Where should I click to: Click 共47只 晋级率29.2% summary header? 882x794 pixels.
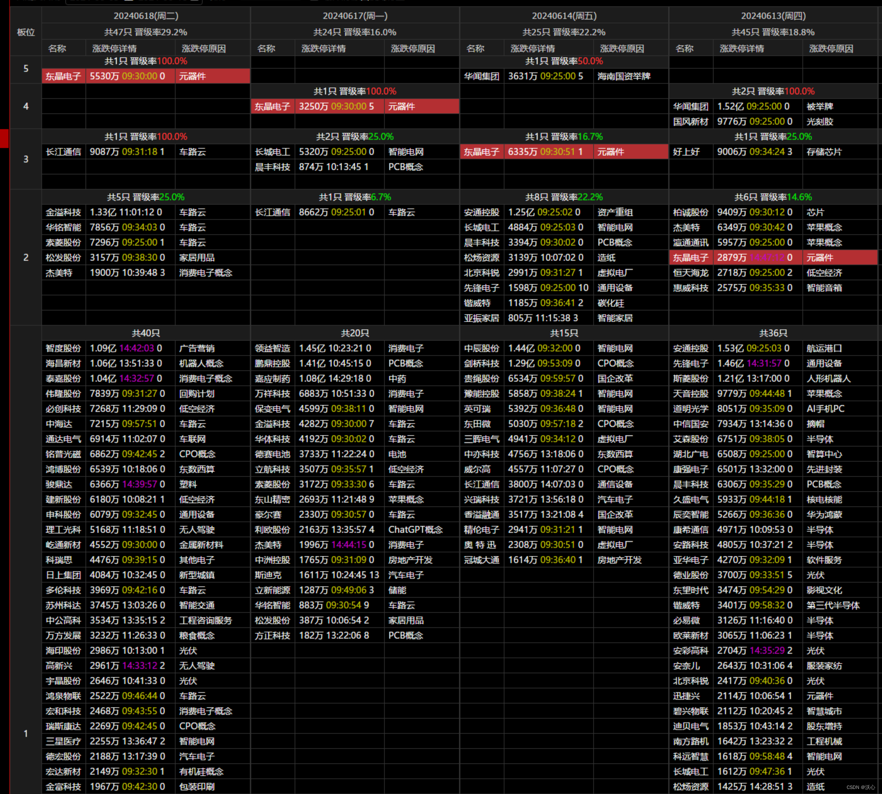[146, 32]
